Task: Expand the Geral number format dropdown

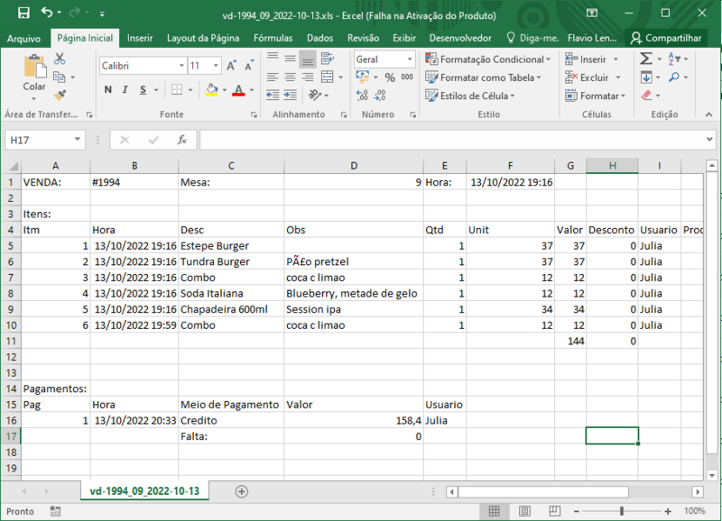Action: click(410, 59)
